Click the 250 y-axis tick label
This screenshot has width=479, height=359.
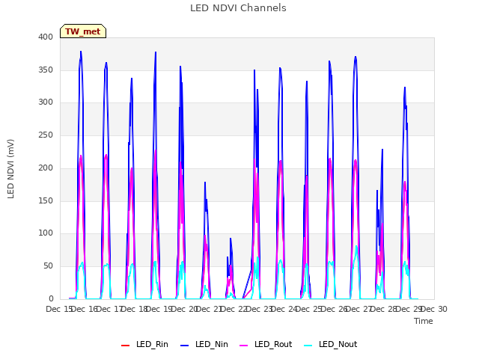[x=46, y=135]
